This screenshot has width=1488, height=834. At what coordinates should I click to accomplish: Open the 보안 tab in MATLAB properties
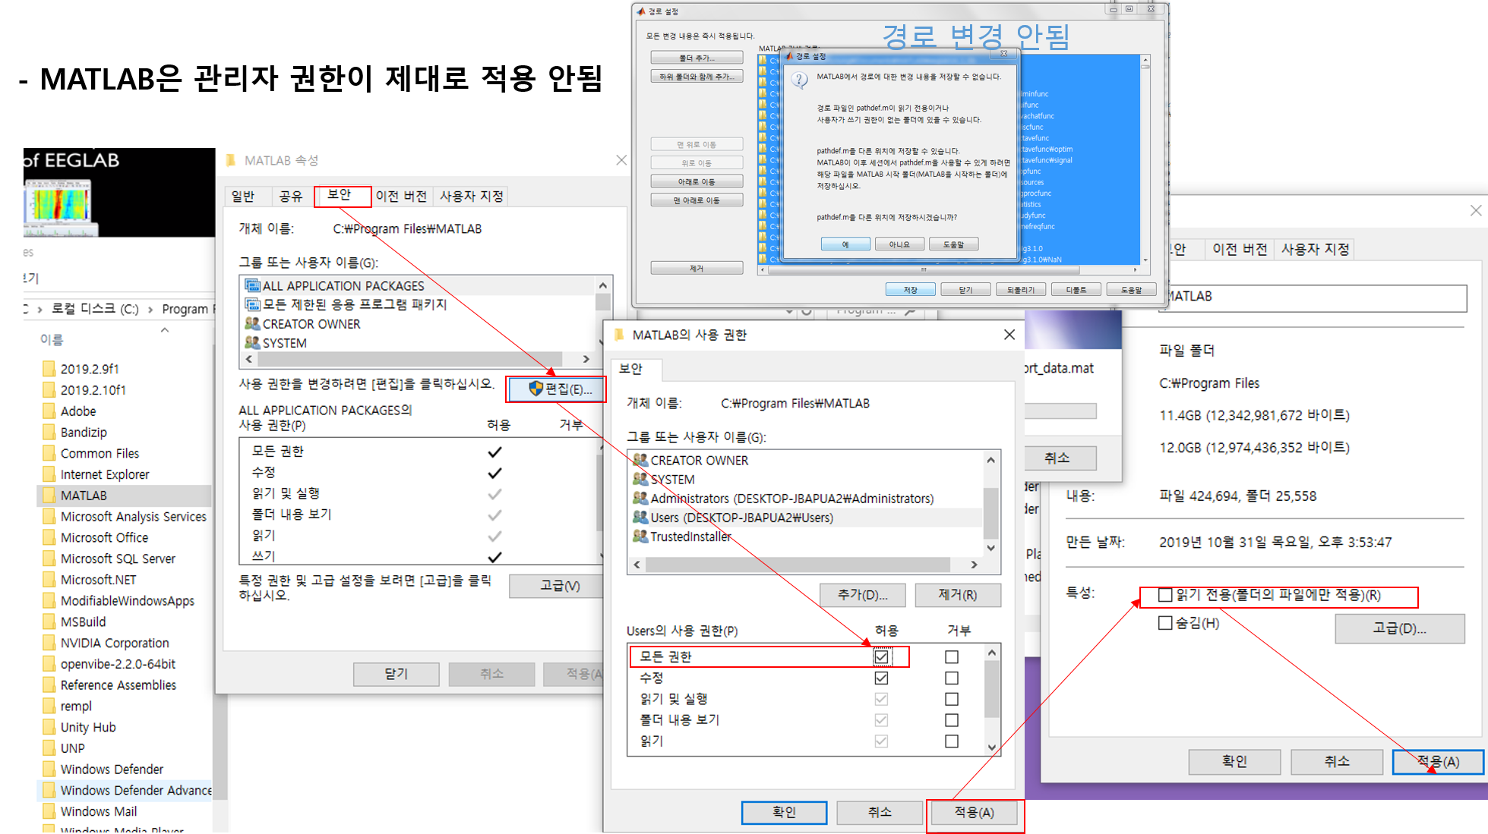[x=339, y=195]
